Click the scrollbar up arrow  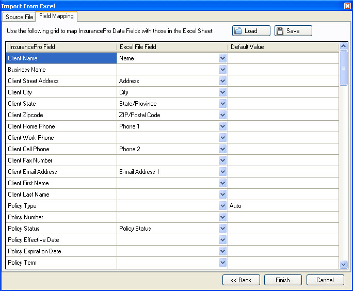(x=343, y=46)
